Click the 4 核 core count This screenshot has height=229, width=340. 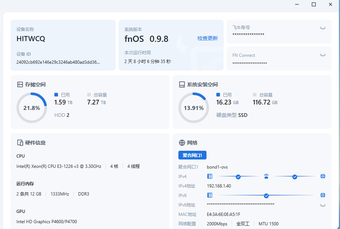(x=114, y=166)
